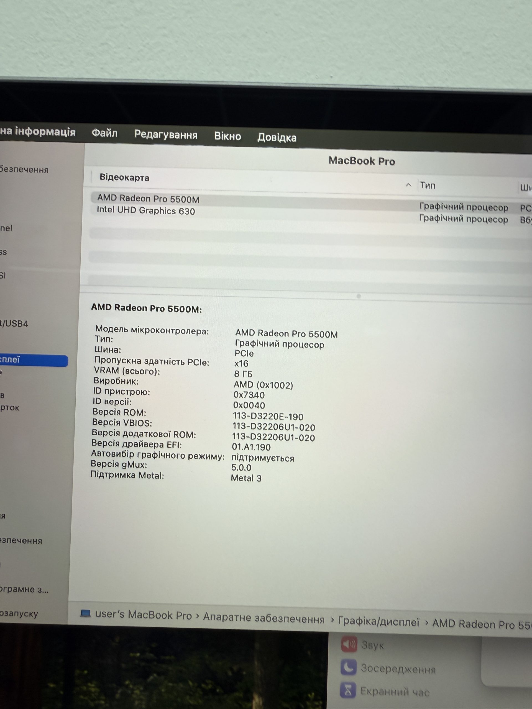The image size is (532, 709).
Task: Open the Файл menu
Action: pos(104,133)
